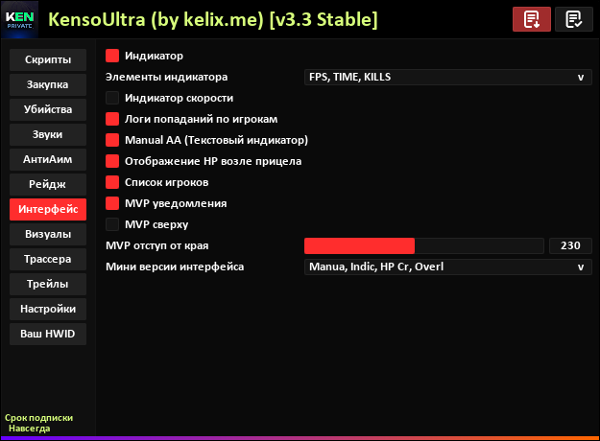This screenshot has width=600, height=441.
Task: Click the document checkmark icon
Action: click(574, 19)
